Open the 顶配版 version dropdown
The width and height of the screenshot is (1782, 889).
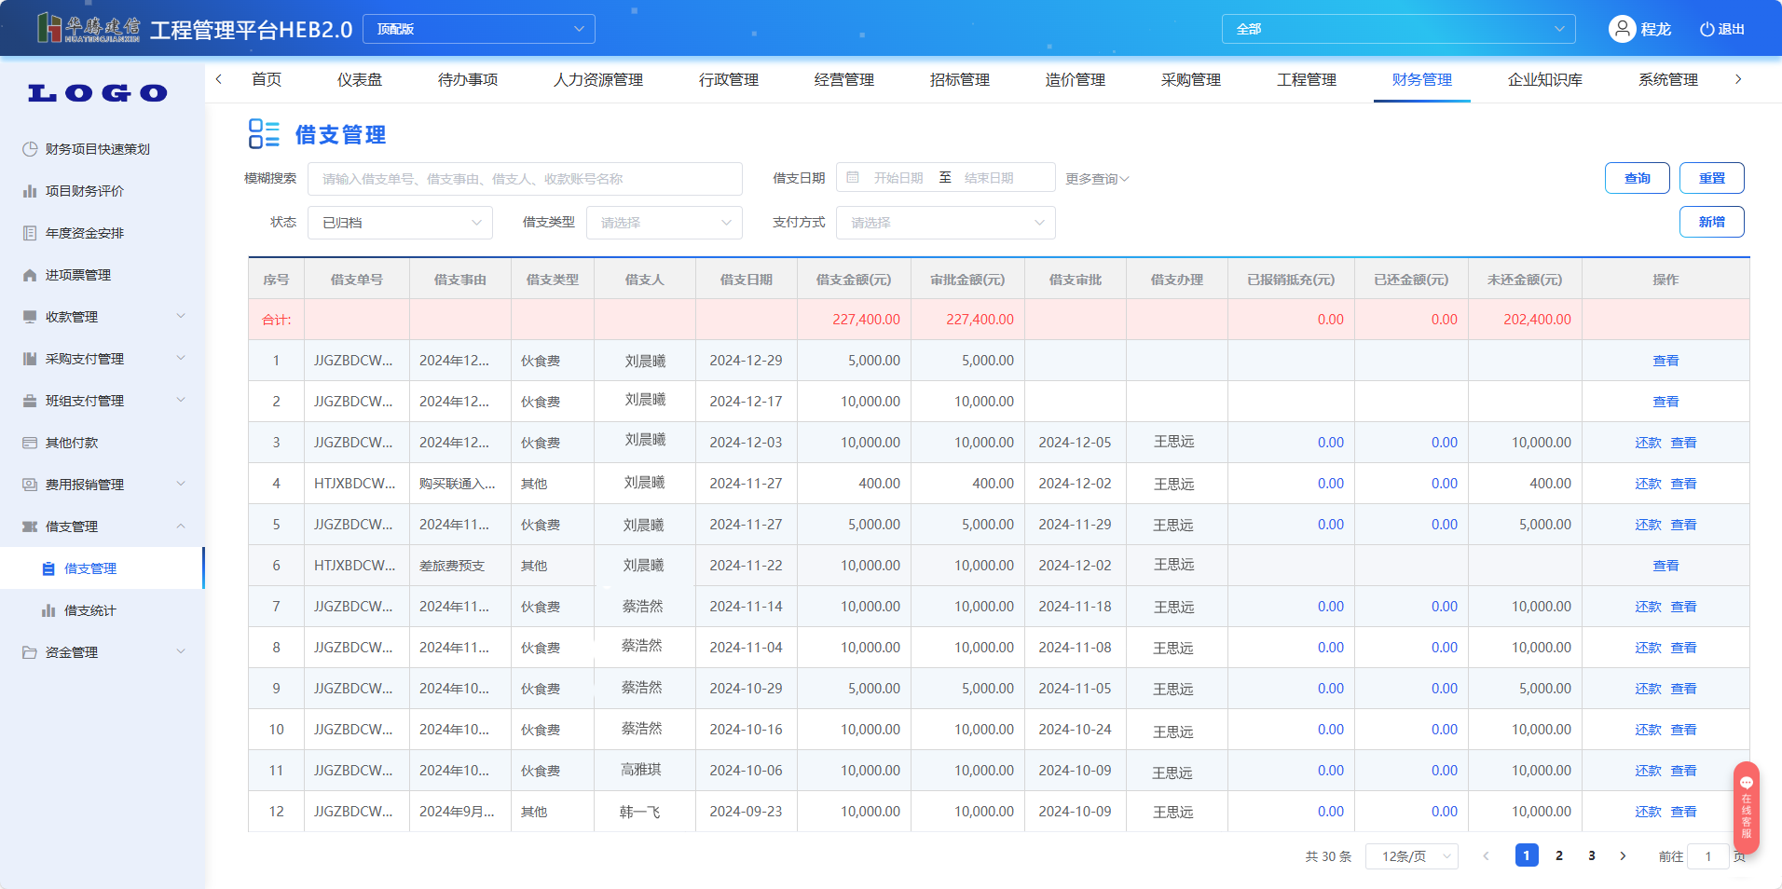[x=479, y=29]
